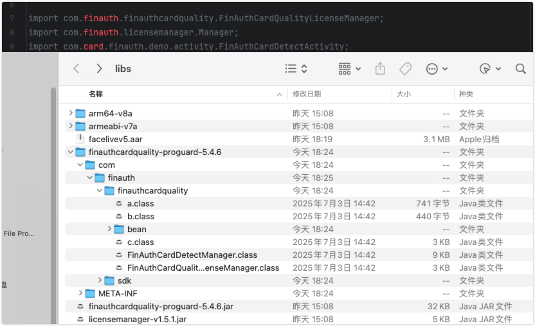Expand the arm64-v8a folder
Image resolution: width=535 pixels, height=326 pixels.
(71, 113)
